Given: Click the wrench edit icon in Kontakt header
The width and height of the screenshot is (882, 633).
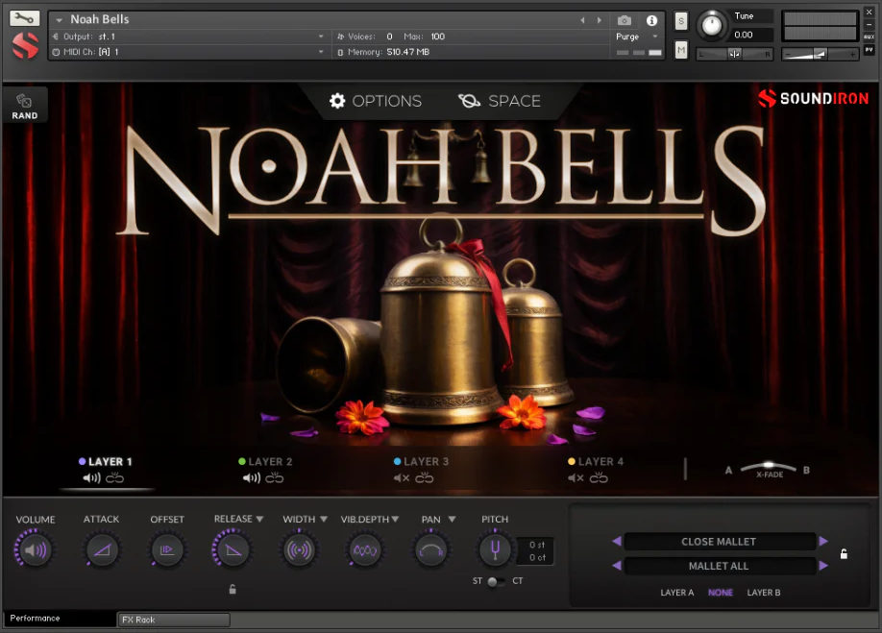Looking at the screenshot, I should pos(25,16).
